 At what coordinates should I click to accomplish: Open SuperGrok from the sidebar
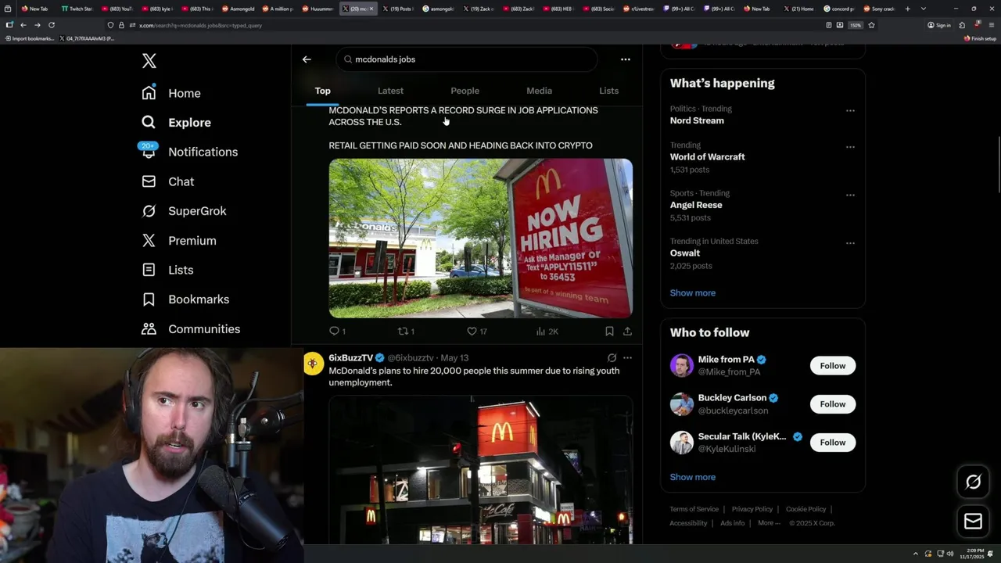pos(184,211)
